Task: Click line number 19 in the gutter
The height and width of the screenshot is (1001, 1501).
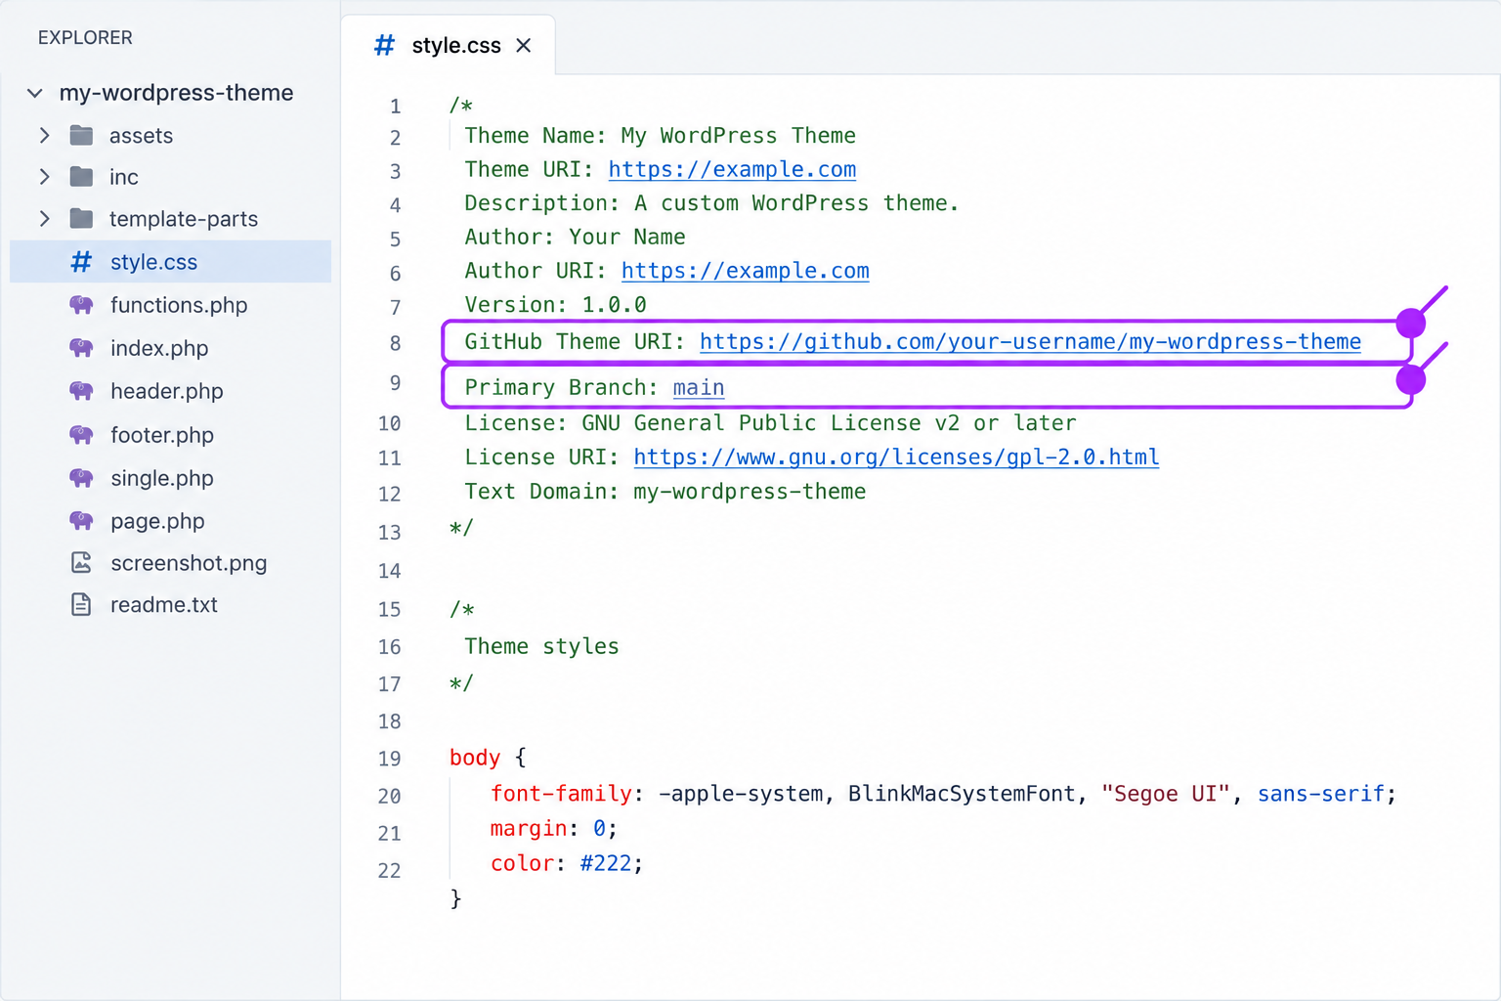Action: [x=389, y=759]
